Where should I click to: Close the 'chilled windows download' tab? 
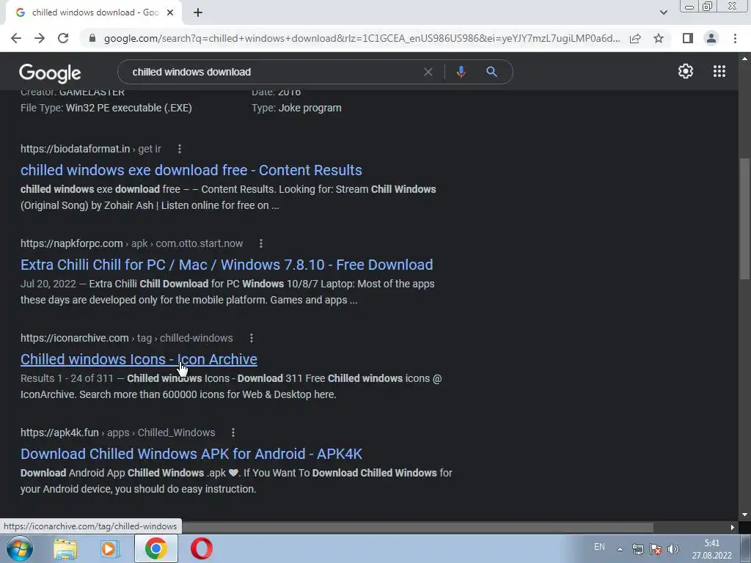pos(170,13)
